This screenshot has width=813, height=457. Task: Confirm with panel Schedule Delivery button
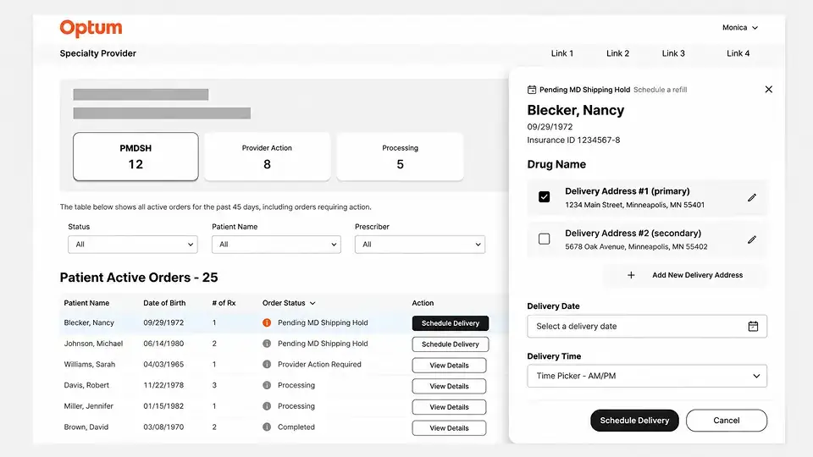[634, 421]
